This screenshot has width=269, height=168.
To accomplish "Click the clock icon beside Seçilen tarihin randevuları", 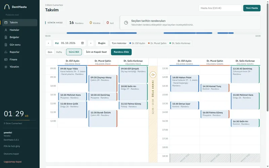I will tap(126, 23).
